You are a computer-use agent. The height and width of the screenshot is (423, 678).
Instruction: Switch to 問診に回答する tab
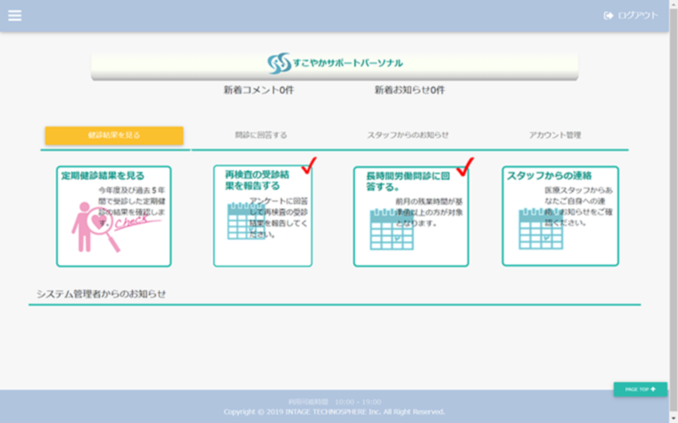tap(260, 135)
